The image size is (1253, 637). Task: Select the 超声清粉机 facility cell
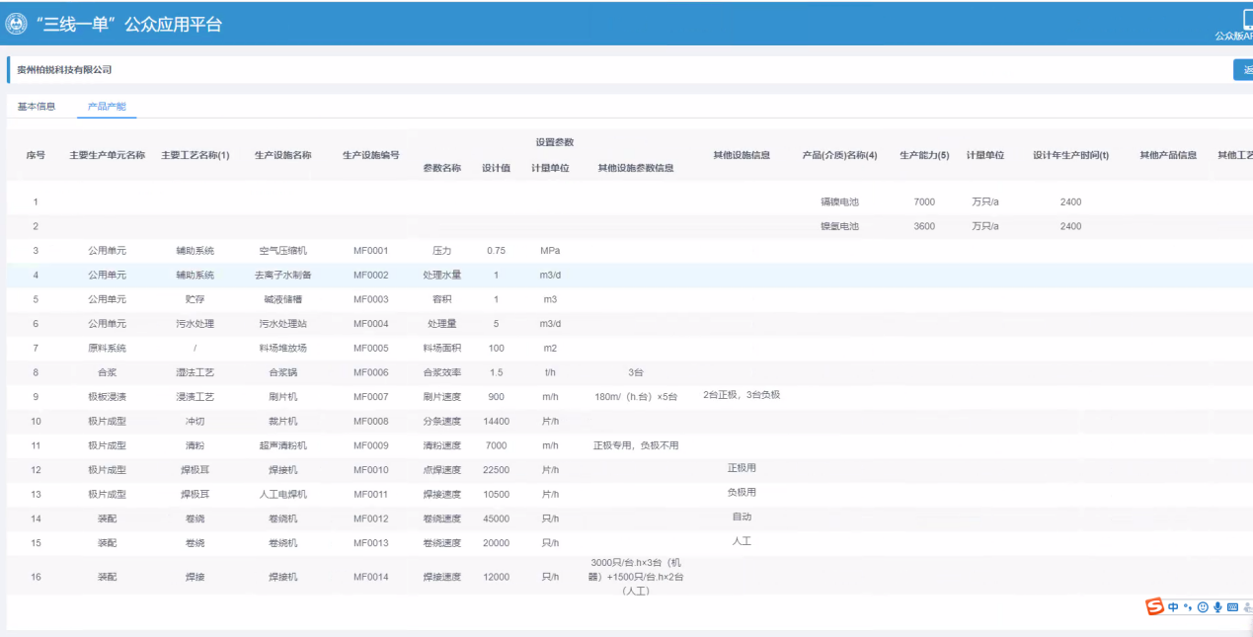(283, 445)
